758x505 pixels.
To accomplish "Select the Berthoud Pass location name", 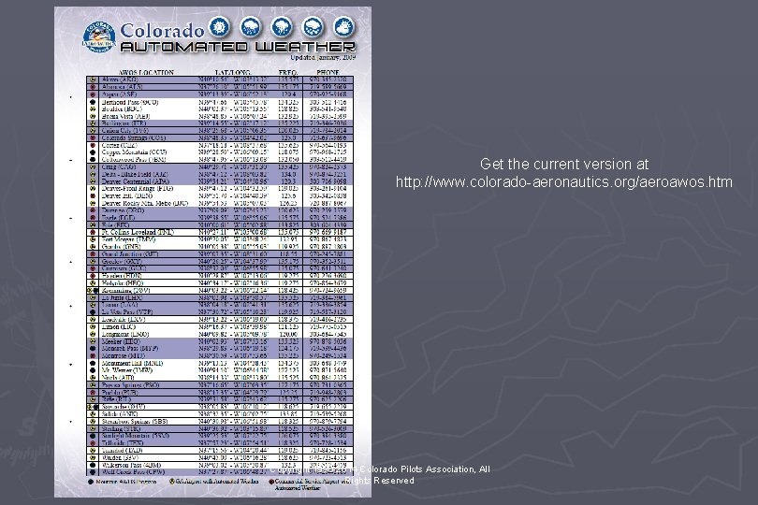I will (x=130, y=102).
